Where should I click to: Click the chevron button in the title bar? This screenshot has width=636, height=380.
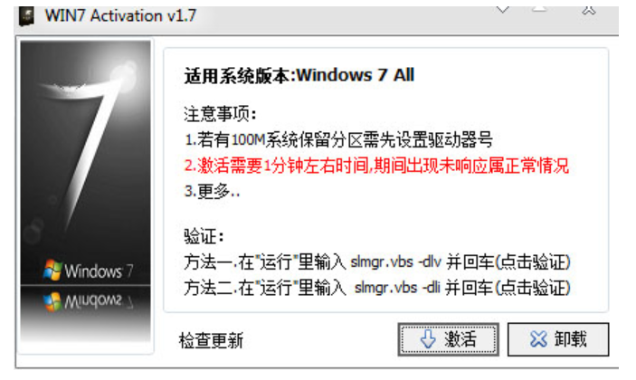tap(502, 10)
